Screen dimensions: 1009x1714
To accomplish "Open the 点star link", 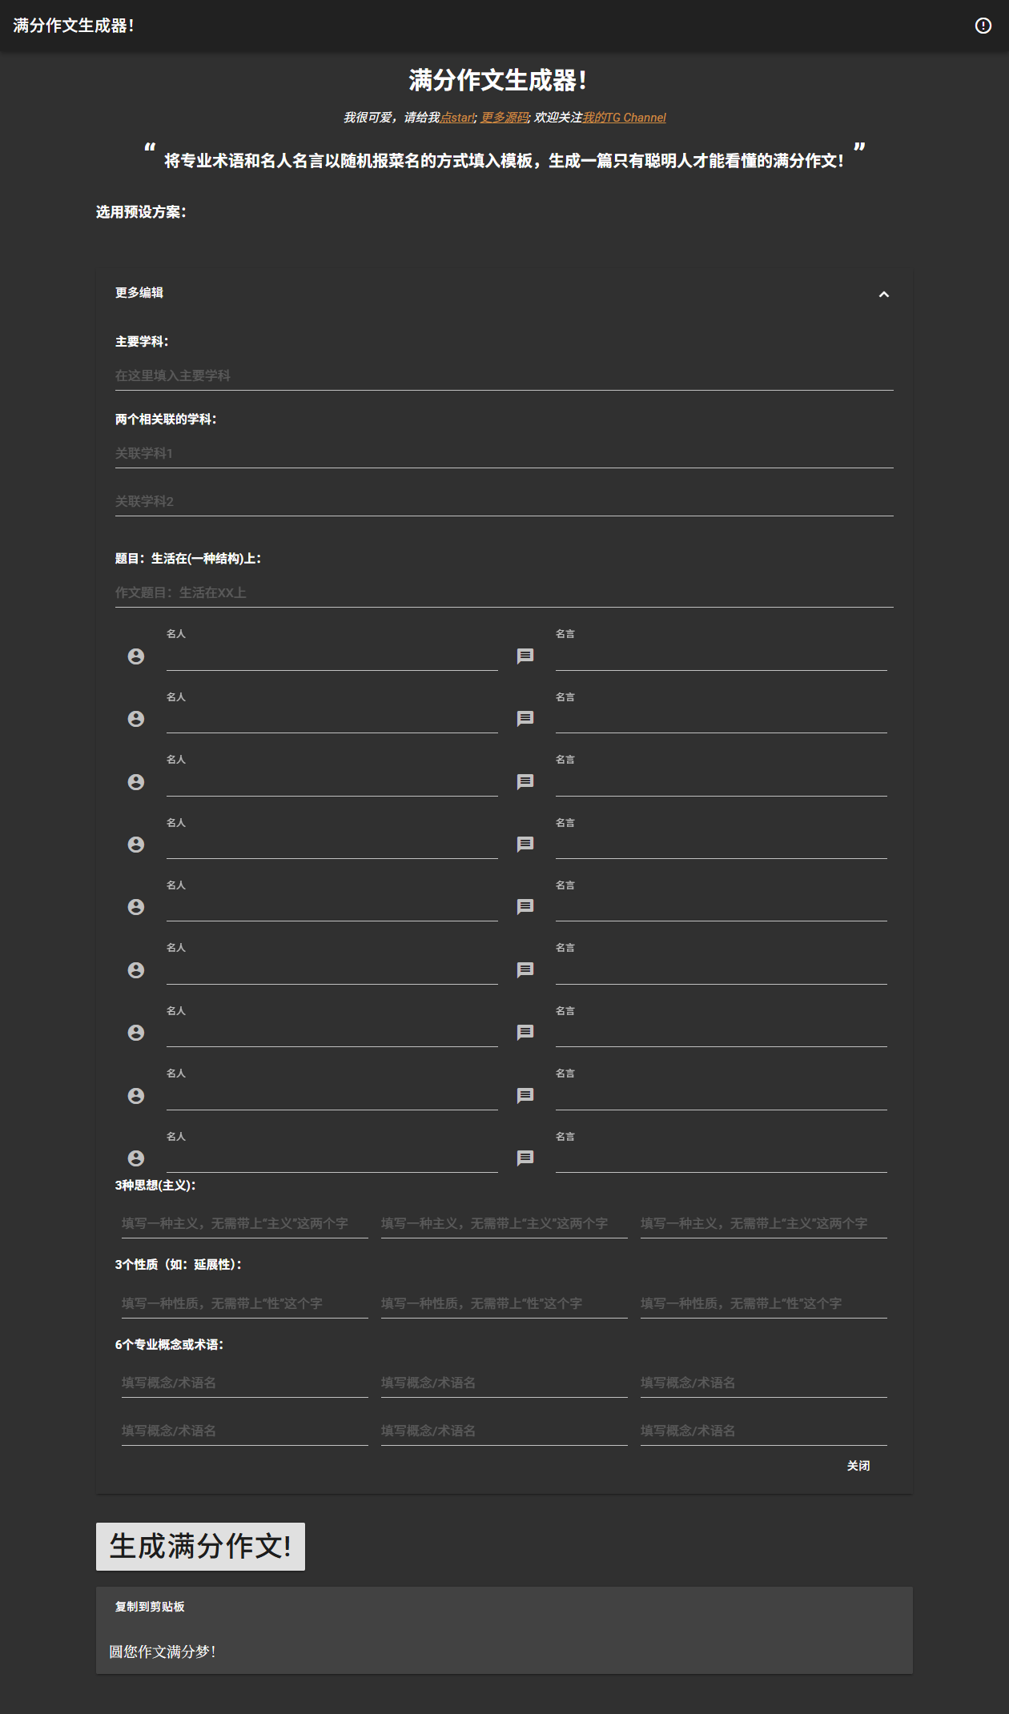I will click(x=457, y=118).
